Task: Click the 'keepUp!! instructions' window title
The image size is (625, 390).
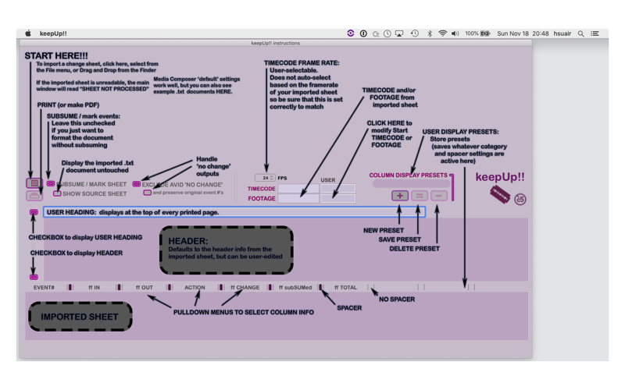Action: coord(276,43)
